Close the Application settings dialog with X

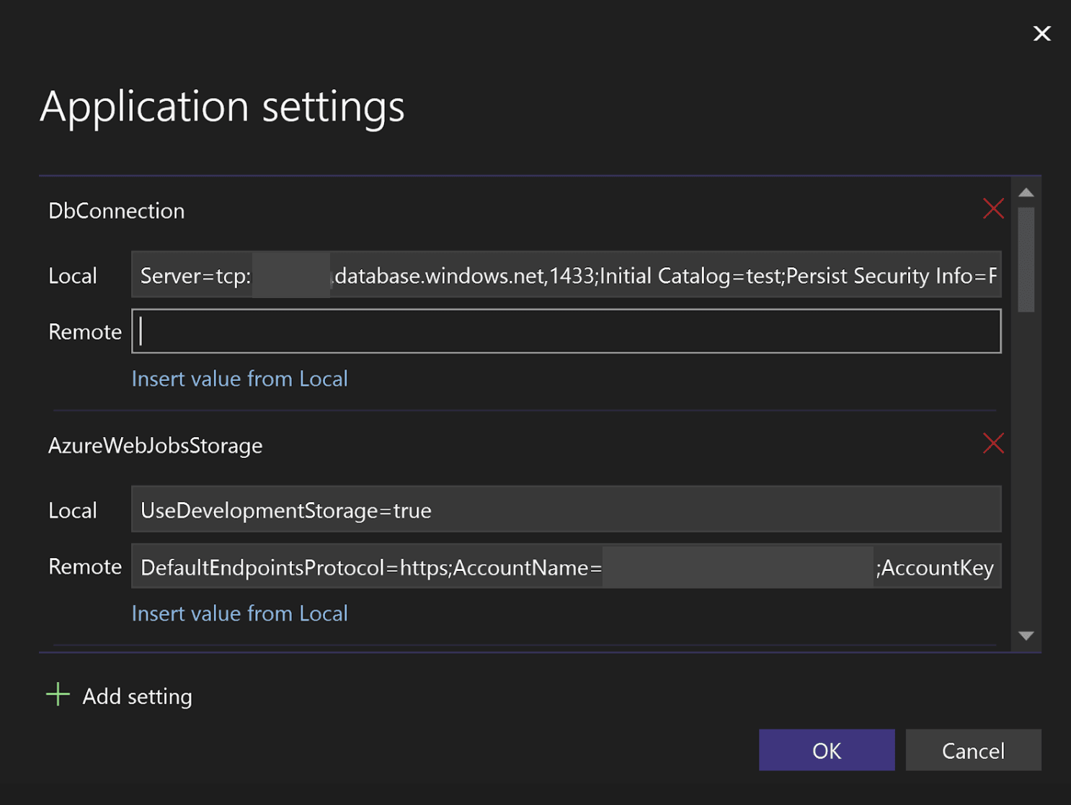pyautogui.click(x=1041, y=33)
